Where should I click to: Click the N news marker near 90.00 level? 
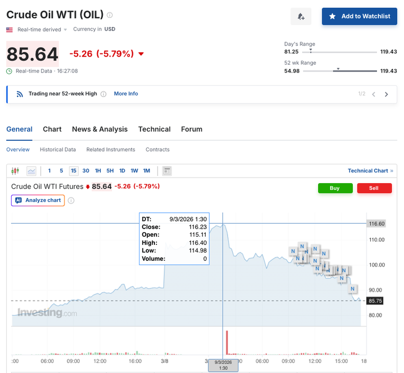pyautogui.click(x=352, y=289)
